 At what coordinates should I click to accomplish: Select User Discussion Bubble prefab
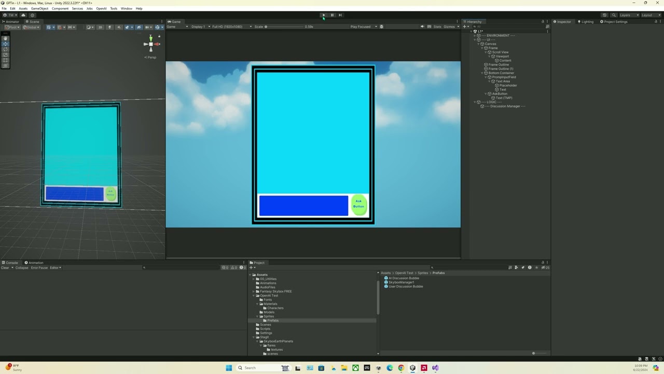(406, 286)
